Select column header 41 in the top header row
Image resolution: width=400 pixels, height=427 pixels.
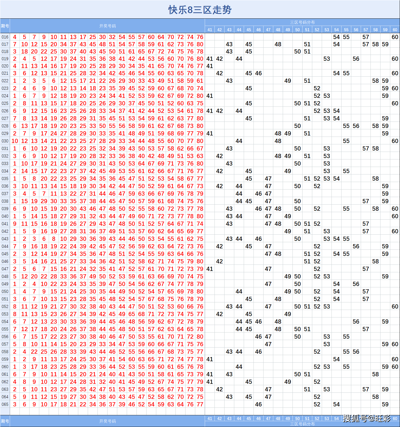click(210, 30)
